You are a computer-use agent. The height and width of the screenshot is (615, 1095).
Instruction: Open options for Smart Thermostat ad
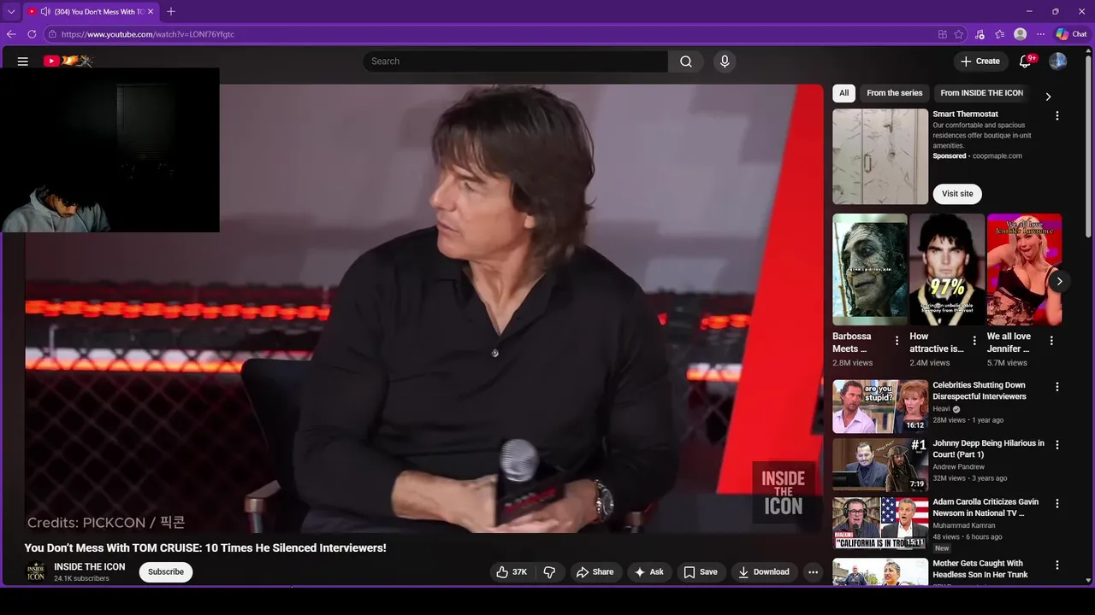(1057, 116)
